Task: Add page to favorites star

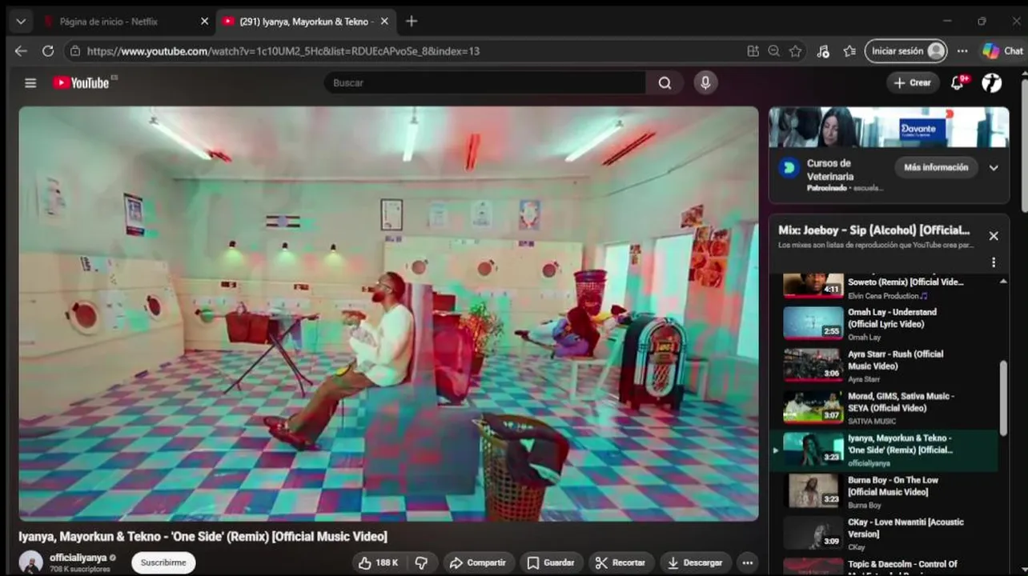Action: 795,50
